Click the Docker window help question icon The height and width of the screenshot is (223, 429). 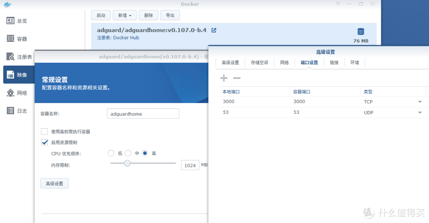point(338,4)
